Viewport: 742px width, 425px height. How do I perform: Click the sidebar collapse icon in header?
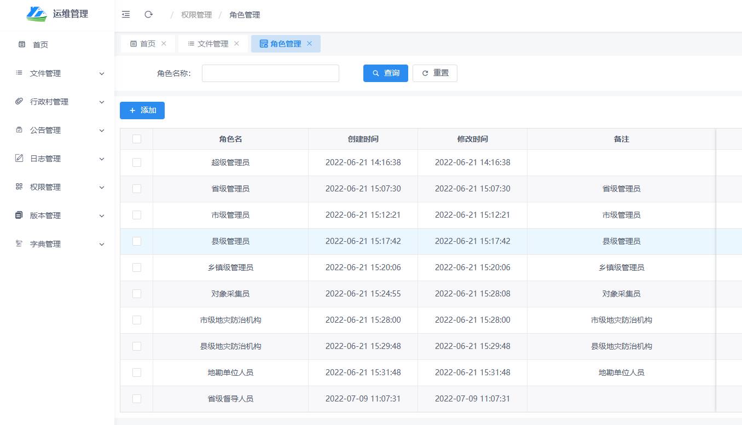coord(126,15)
